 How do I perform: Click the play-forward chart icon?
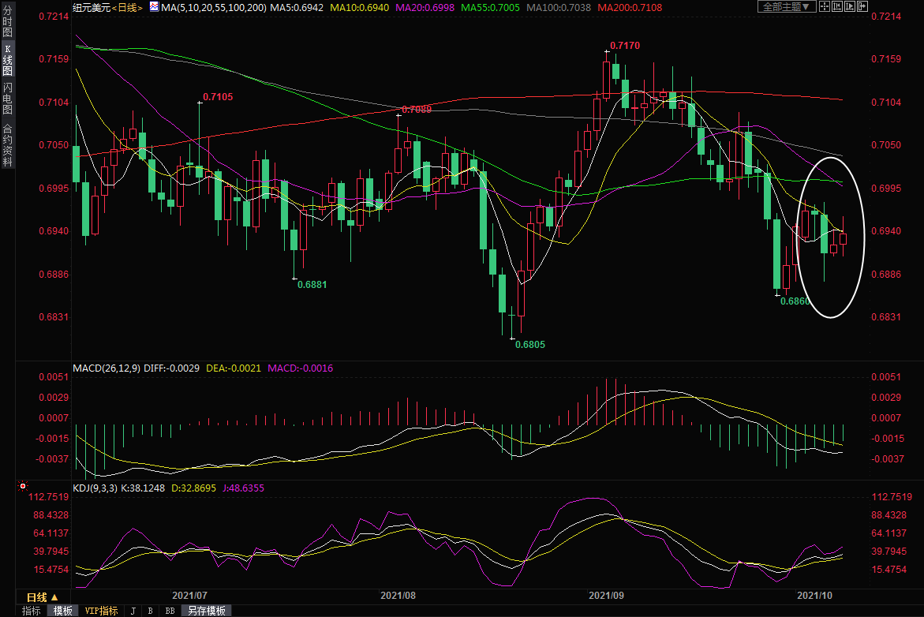point(850,6)
